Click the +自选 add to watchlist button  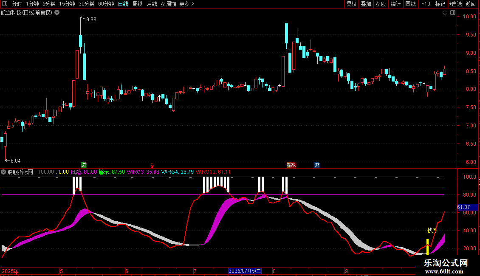pyautogui.click(x=455, y=4)
